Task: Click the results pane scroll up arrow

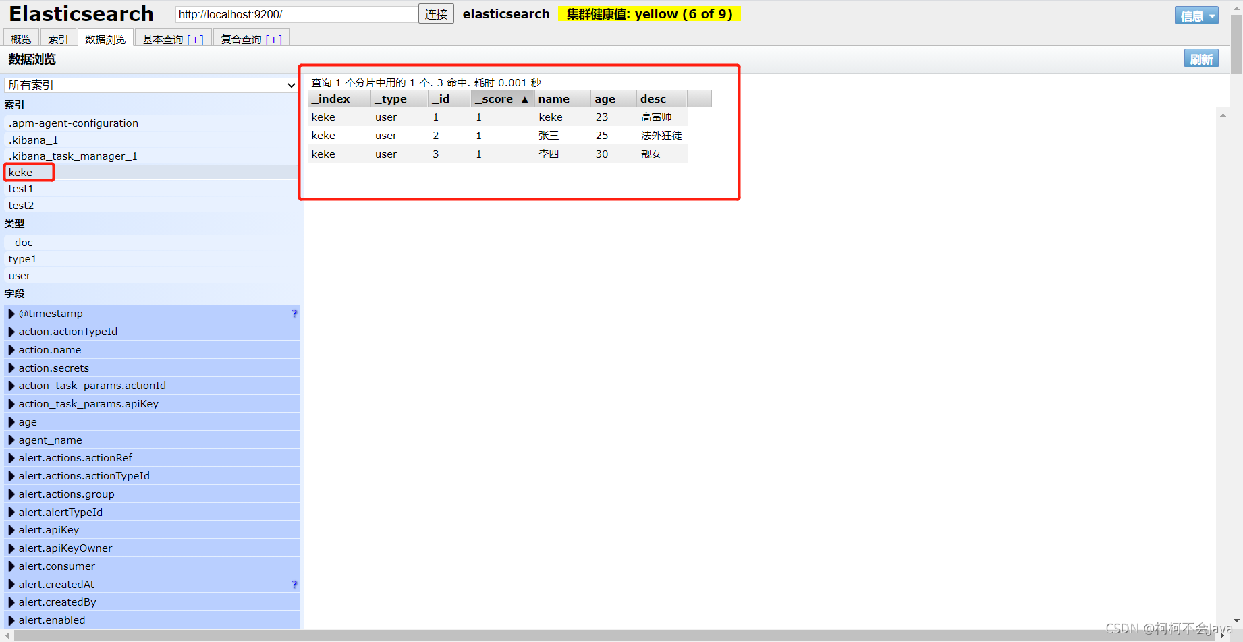Action: point(1223,115)
